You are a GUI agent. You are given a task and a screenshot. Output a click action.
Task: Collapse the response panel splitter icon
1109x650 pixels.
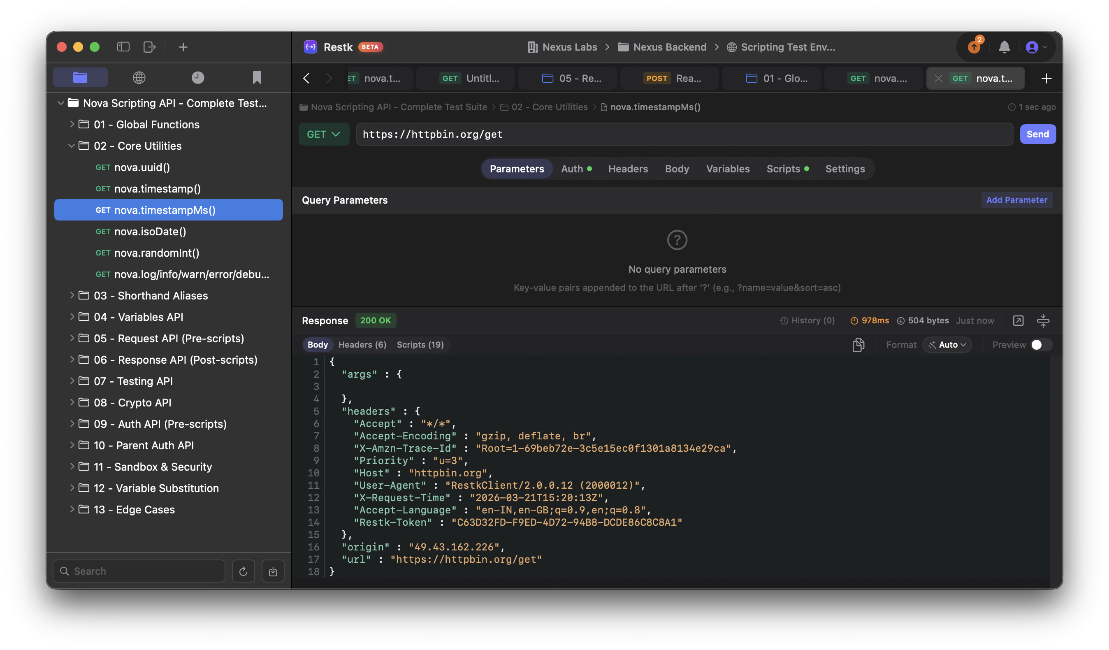click(1043, 320)
